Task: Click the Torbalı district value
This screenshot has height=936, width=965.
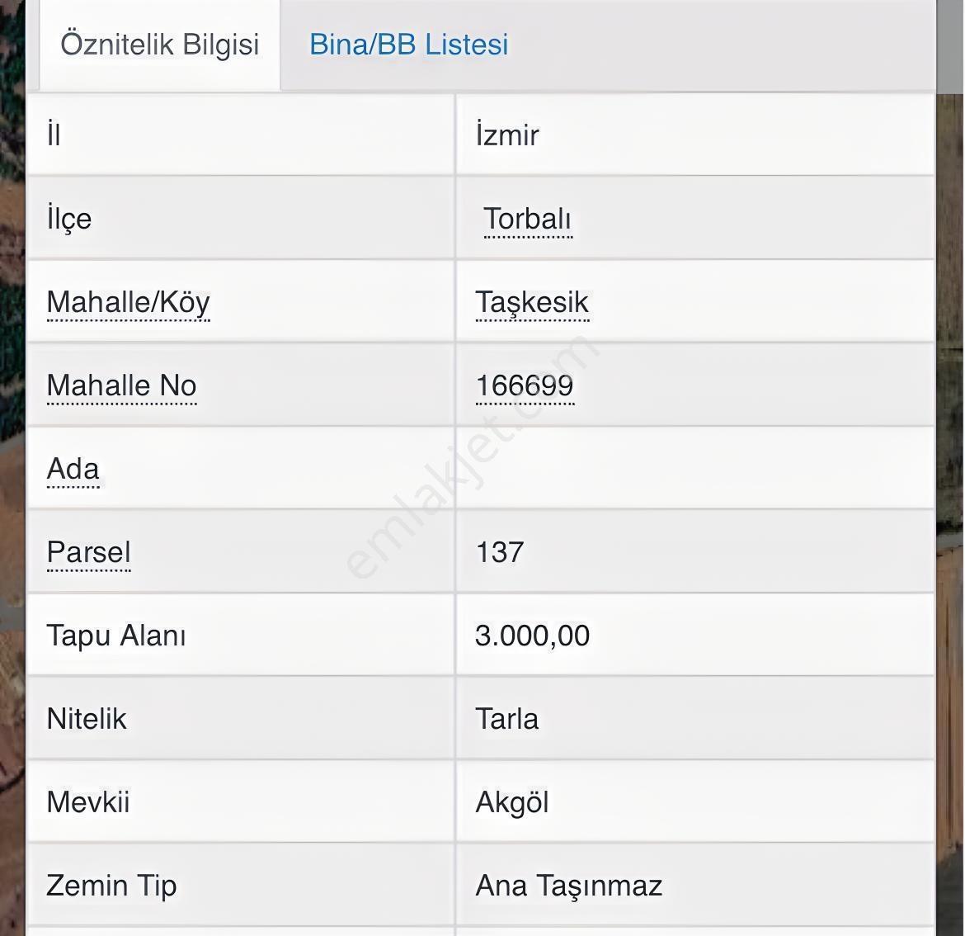Action: (x=528, y=220)
